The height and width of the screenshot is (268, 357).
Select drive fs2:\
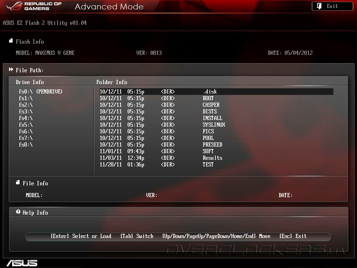26,105
